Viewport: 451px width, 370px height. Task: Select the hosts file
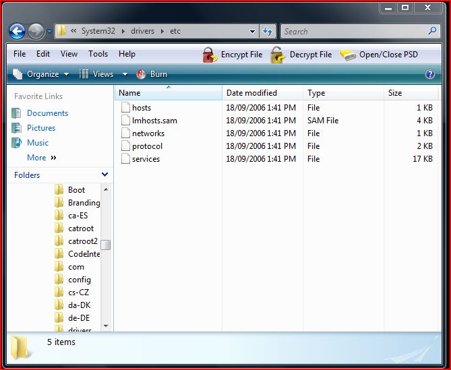click(x=142, y=108)
